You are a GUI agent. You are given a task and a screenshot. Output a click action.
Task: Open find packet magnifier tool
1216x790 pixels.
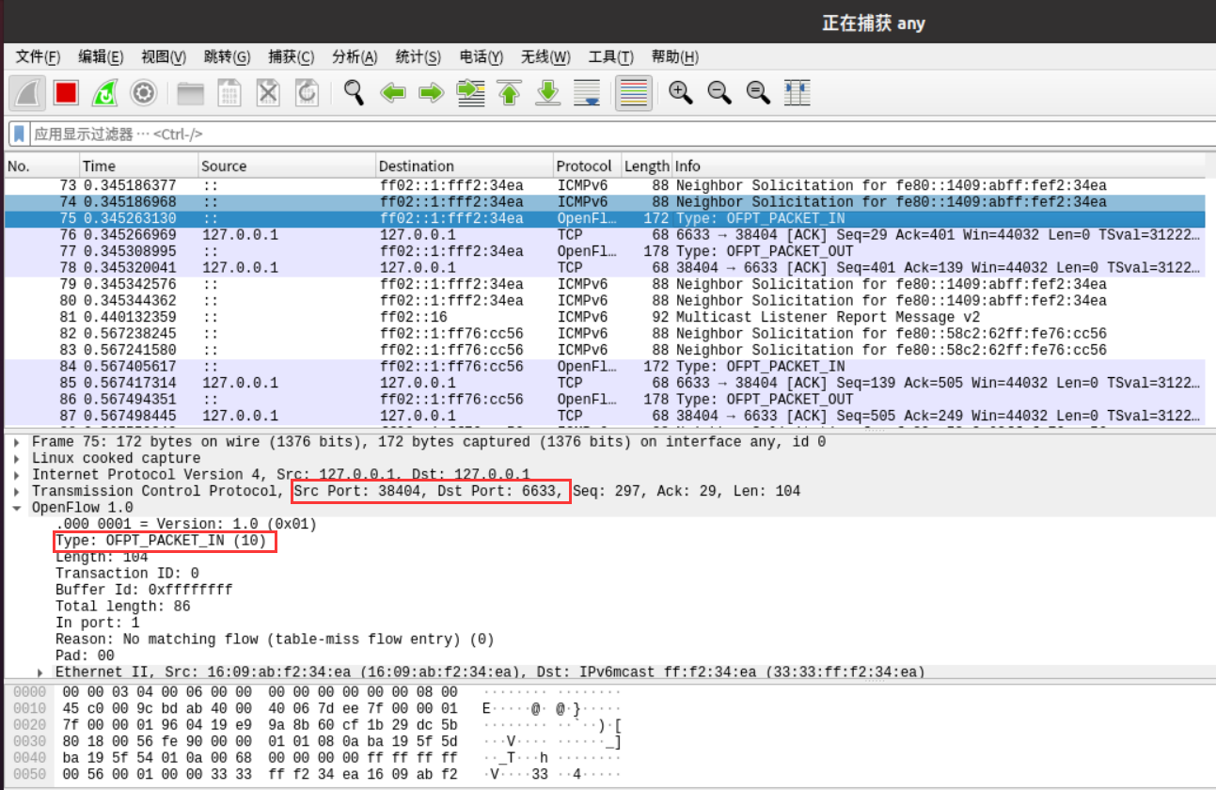point(354,93)
